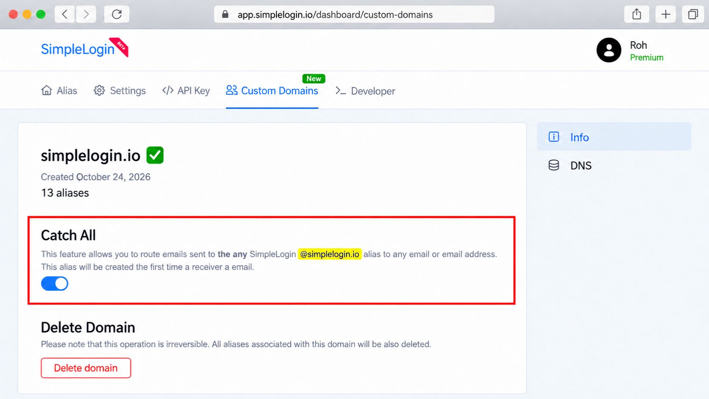
Task: Open the Roh user avatar menu
Action: point(609,50)
